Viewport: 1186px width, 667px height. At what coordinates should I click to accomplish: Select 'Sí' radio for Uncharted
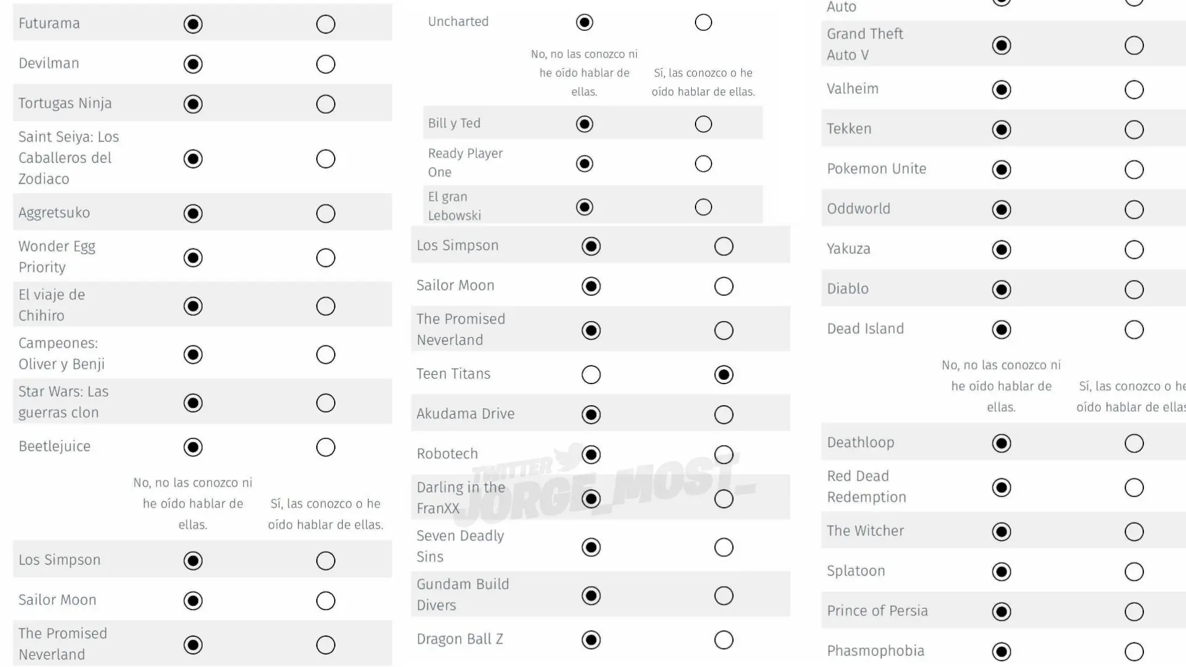click(x=704, y=23)
